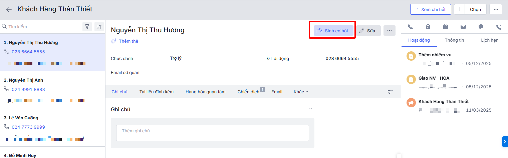Click the task clipboard icon
Viewport: 508px width, 158px height.
pos(428,27)
